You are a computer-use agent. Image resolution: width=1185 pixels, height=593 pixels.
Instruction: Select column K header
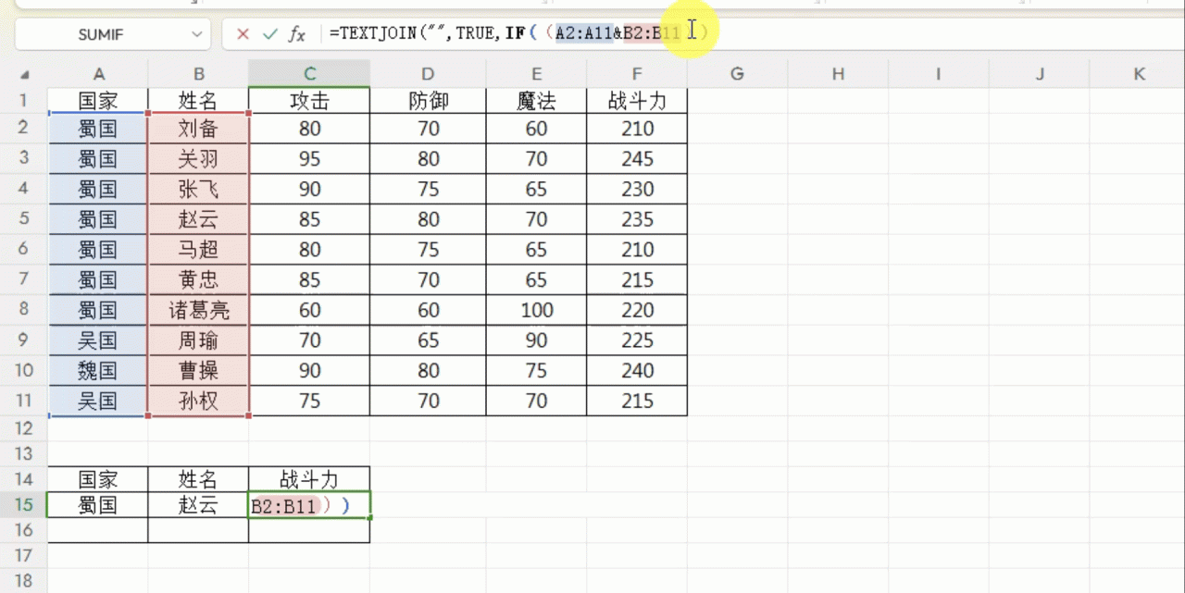tap(1139, 74)
